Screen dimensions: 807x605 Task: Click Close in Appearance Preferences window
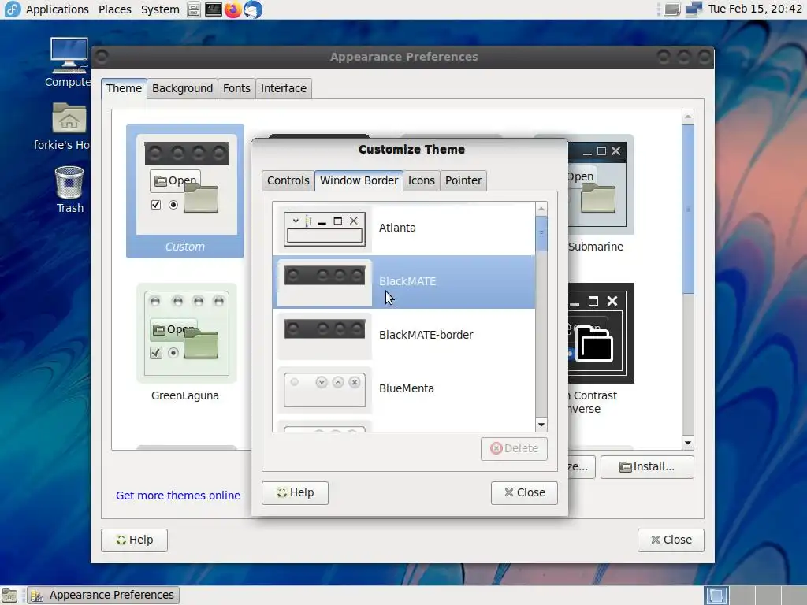(671, 540)
